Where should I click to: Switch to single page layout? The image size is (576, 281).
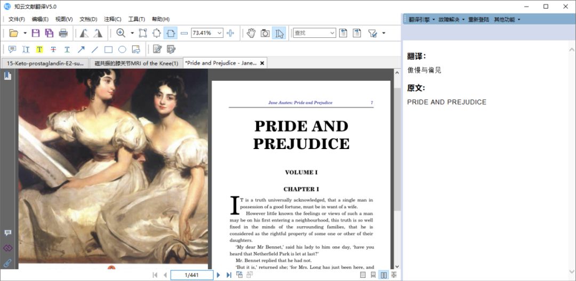(x=363, y=275)
